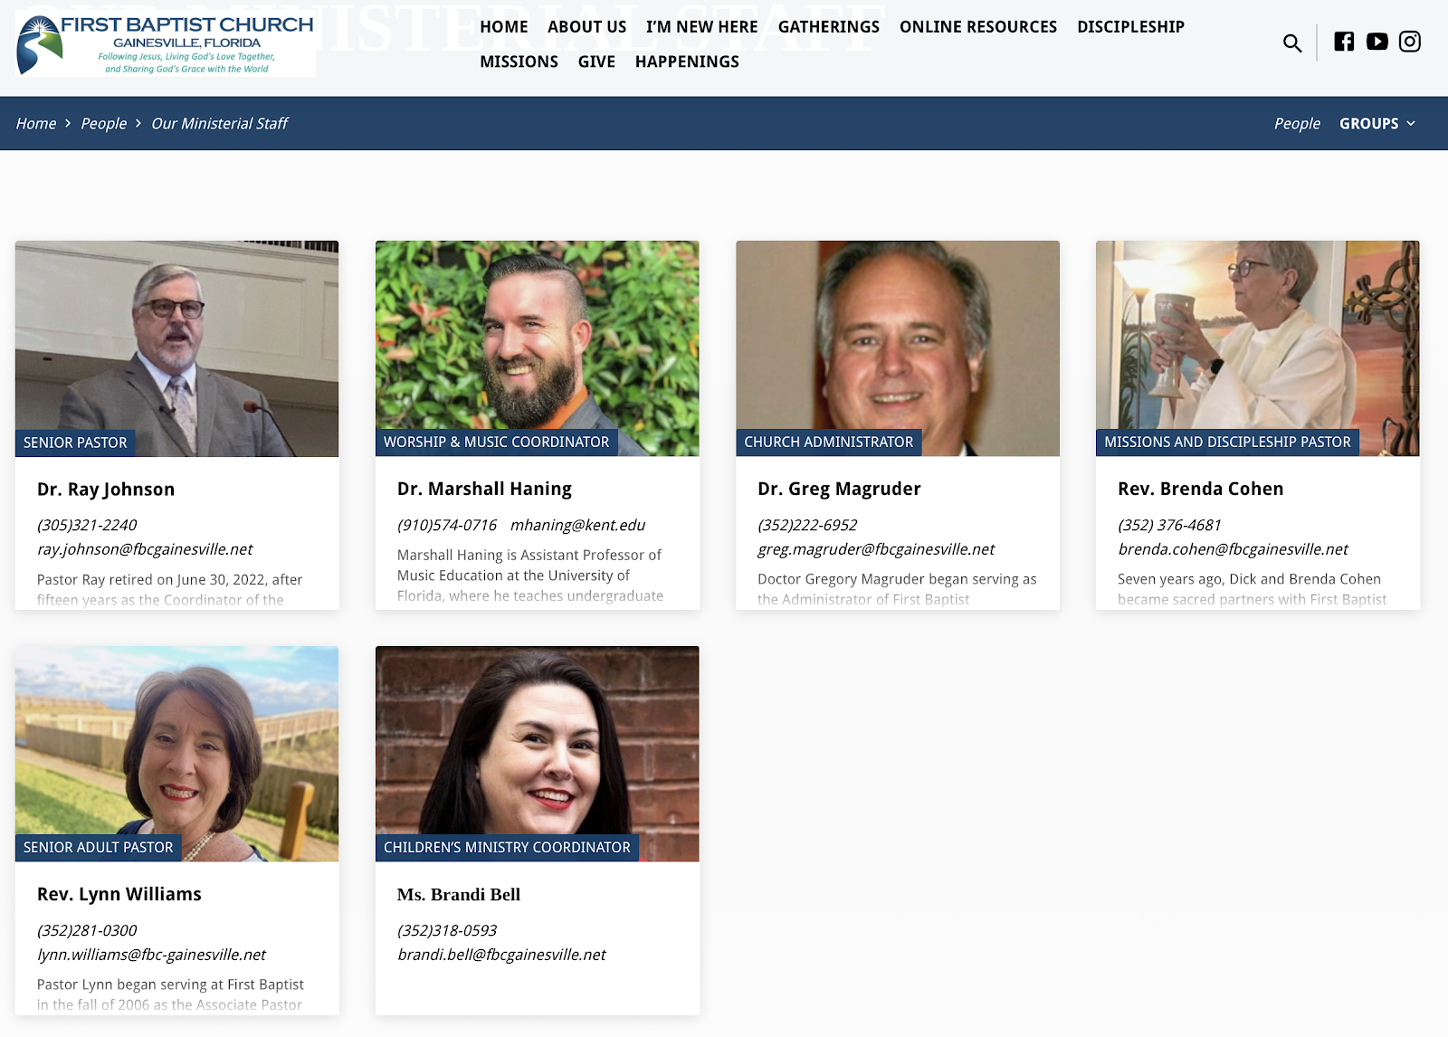Open the Dr. Marshall Haning profile name
The image size is (1448, 1037).
[484, 489]
